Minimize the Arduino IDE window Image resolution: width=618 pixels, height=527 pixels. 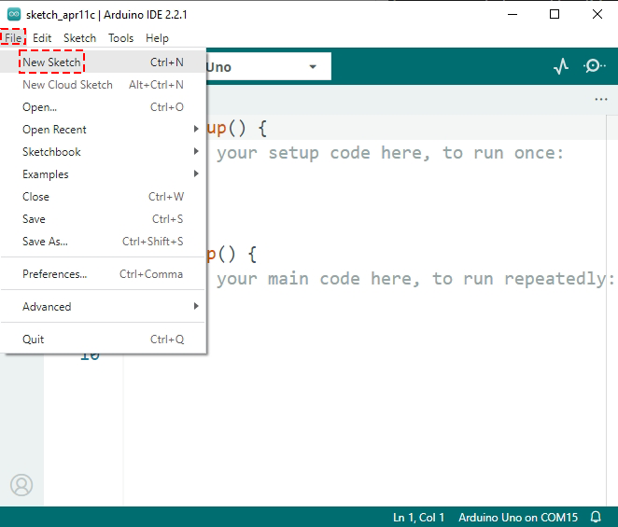click(x=513, y=15)
